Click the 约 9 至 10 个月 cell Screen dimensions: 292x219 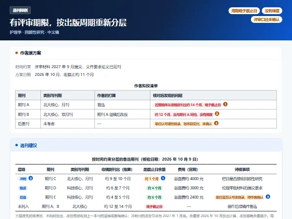[118, 179]
